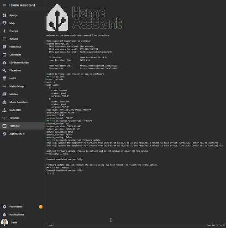Open Tailscale from the sidebar
This screenshot has width=226, height=228.
(22, 118)
